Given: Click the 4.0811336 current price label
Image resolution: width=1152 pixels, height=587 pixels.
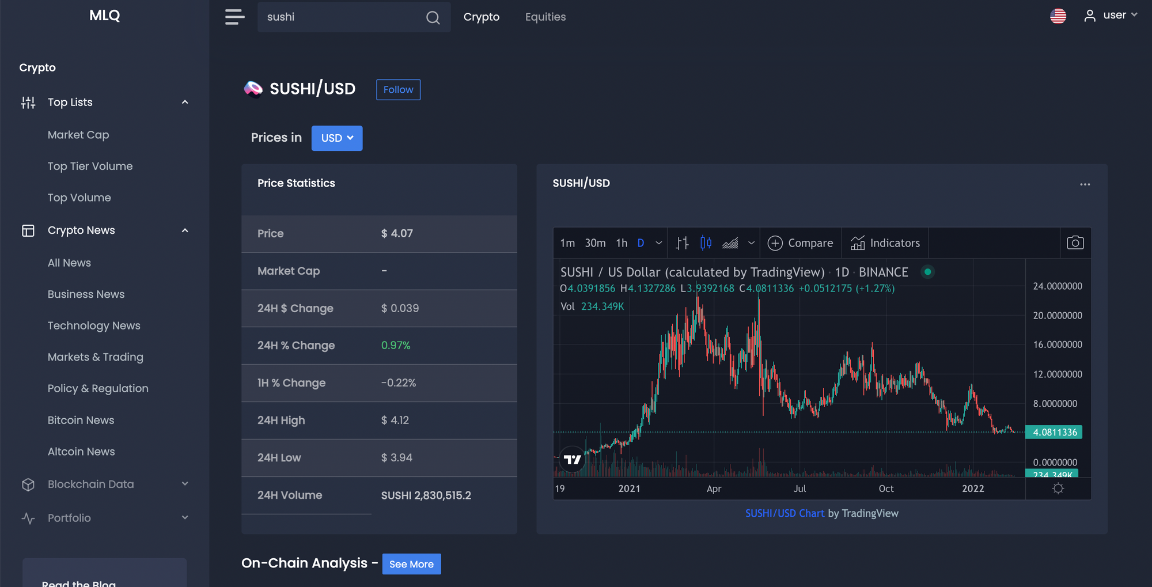Looking at the screenshot, I should [x=1054, y=432].
